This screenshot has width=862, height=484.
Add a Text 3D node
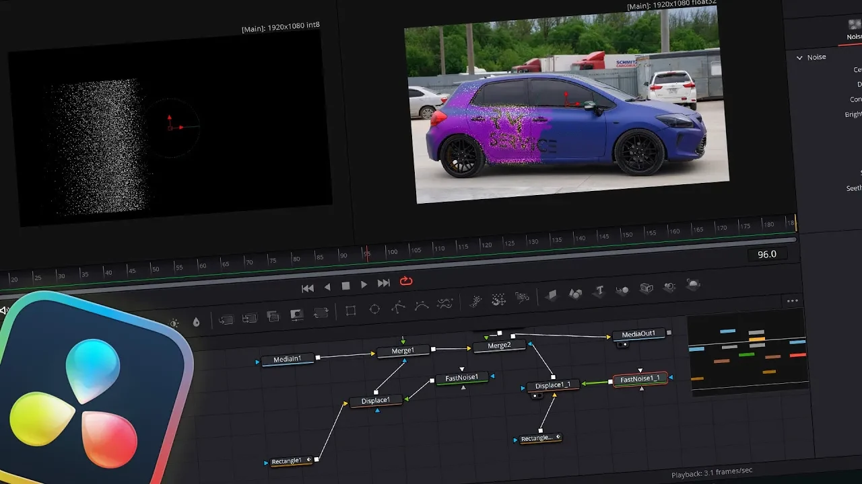(x=599, y=292)
